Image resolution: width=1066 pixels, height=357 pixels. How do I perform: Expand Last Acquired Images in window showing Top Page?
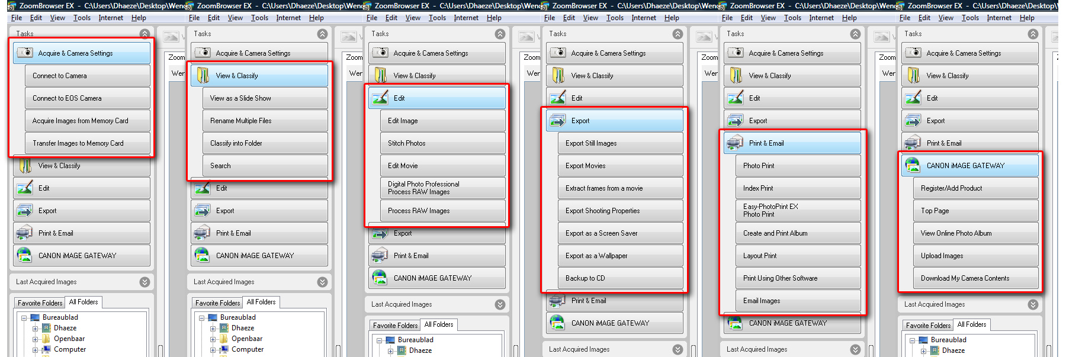point(1033,304)
